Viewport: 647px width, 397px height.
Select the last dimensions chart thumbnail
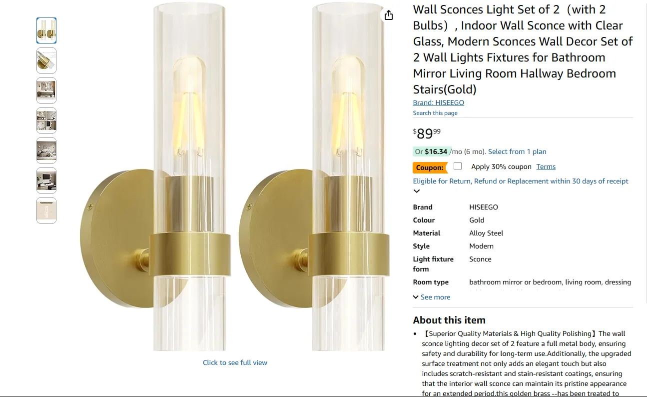(46, 210)
